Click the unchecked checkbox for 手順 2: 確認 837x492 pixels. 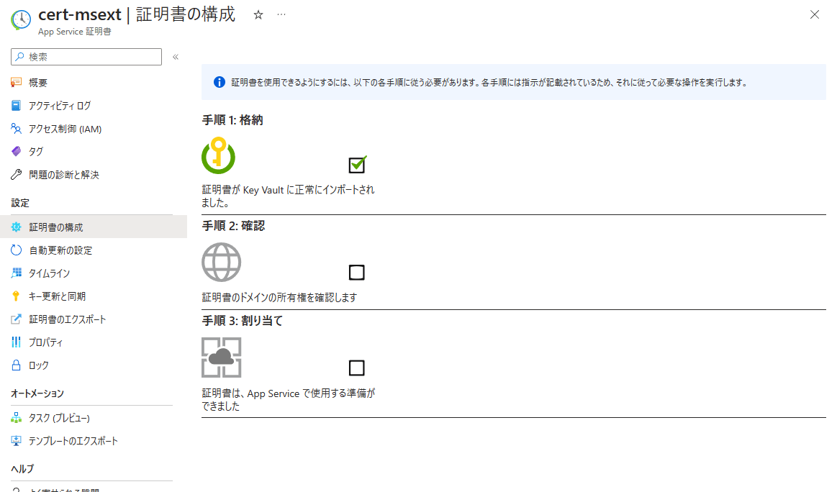pos(356,272)
